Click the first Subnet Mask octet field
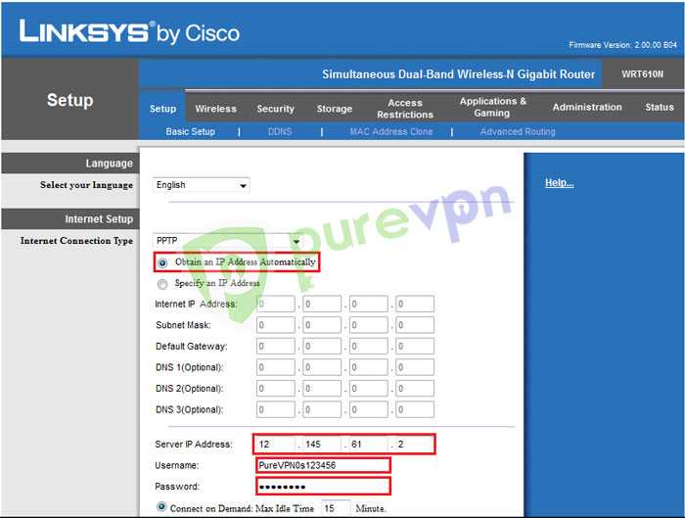685x518 pixels. (x=276, y=325)
